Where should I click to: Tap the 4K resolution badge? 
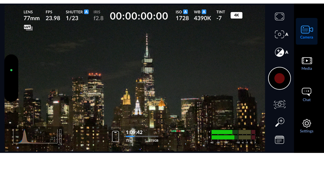point(236,15)
